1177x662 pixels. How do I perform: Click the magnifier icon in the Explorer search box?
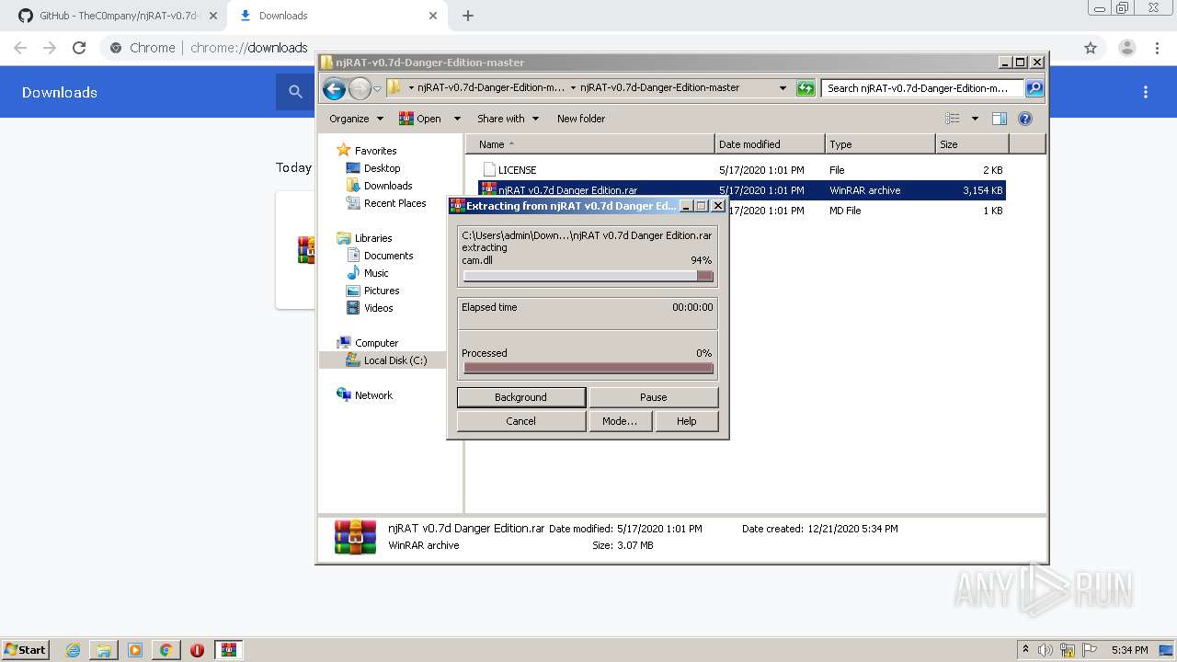1034,88
